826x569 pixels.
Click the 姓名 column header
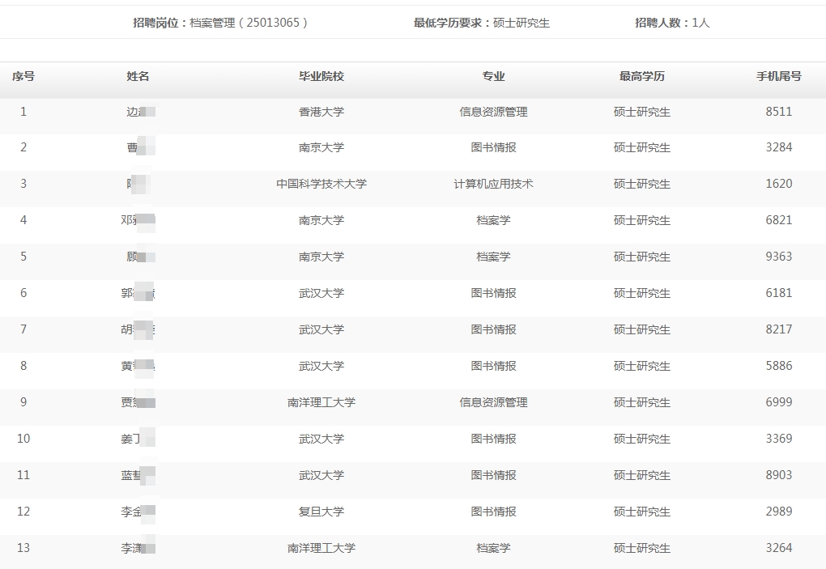[138, 76]
